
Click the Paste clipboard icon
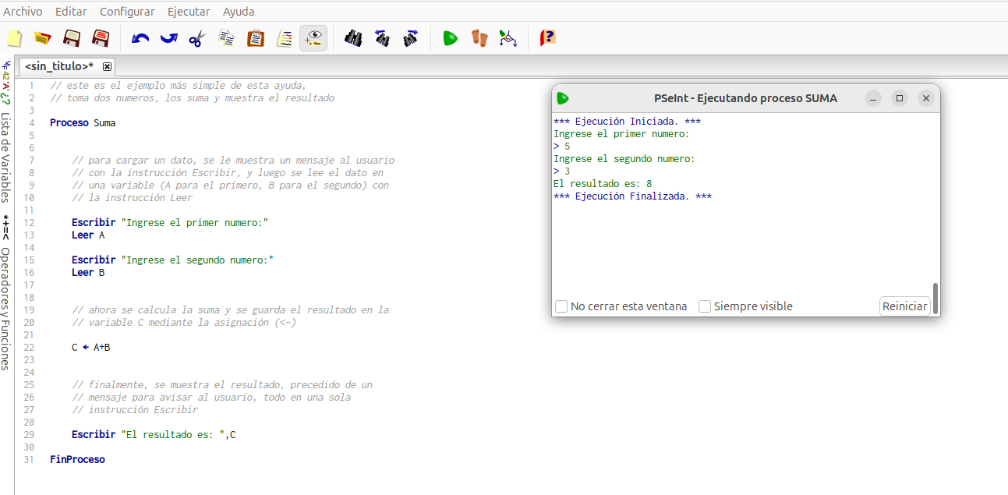(x=255, y=38)
